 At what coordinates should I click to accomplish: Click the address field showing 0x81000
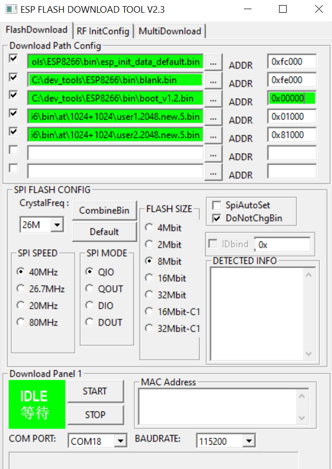click(x=292, y=135)
